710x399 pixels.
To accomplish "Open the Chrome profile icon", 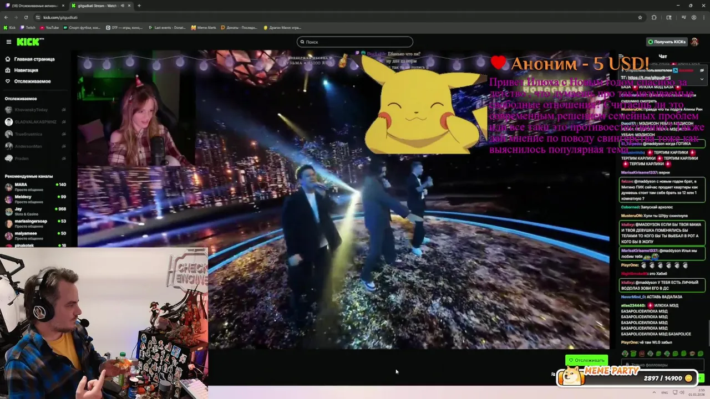I will pos(694,17).
